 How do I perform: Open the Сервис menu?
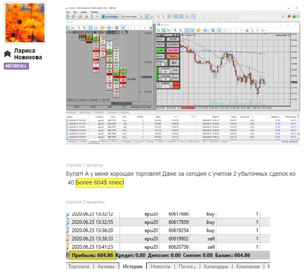(84, 12)
